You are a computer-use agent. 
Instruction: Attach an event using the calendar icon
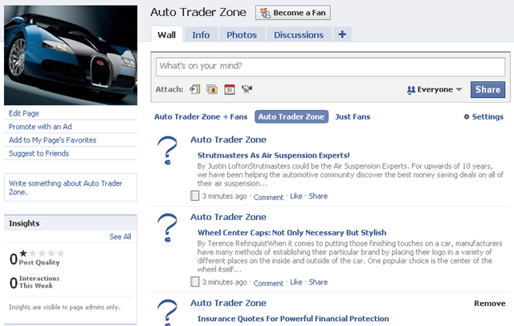point(230,89)
